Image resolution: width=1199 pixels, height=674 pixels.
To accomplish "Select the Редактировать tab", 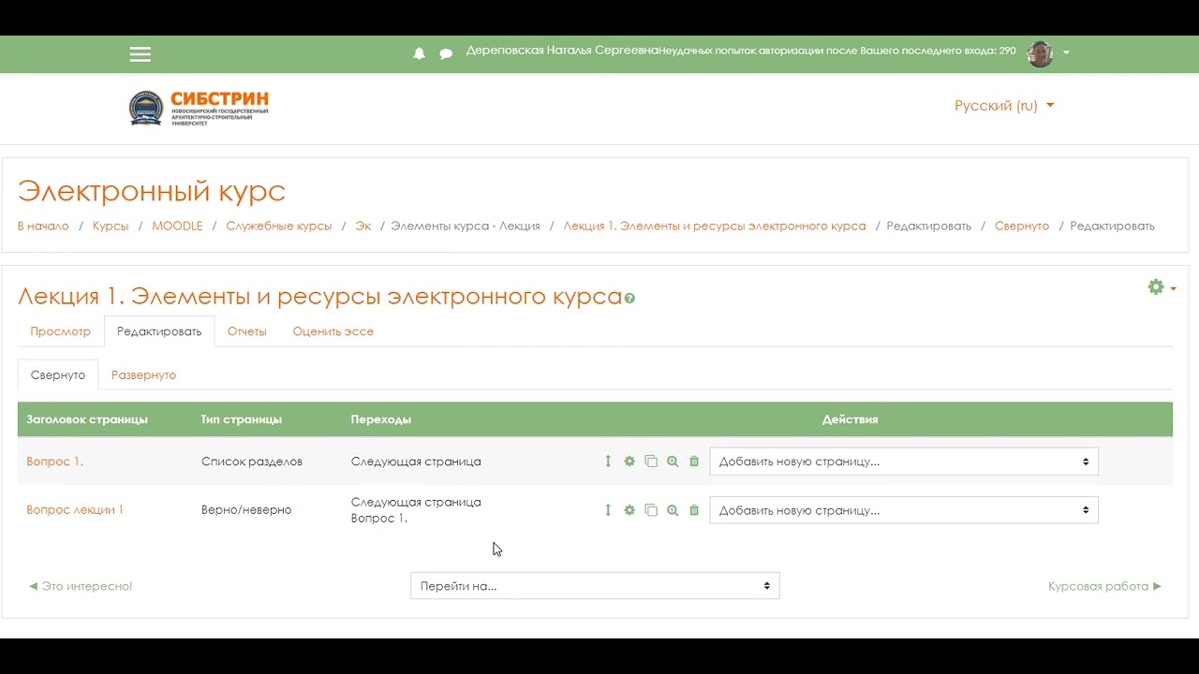I will coord(159,331).
